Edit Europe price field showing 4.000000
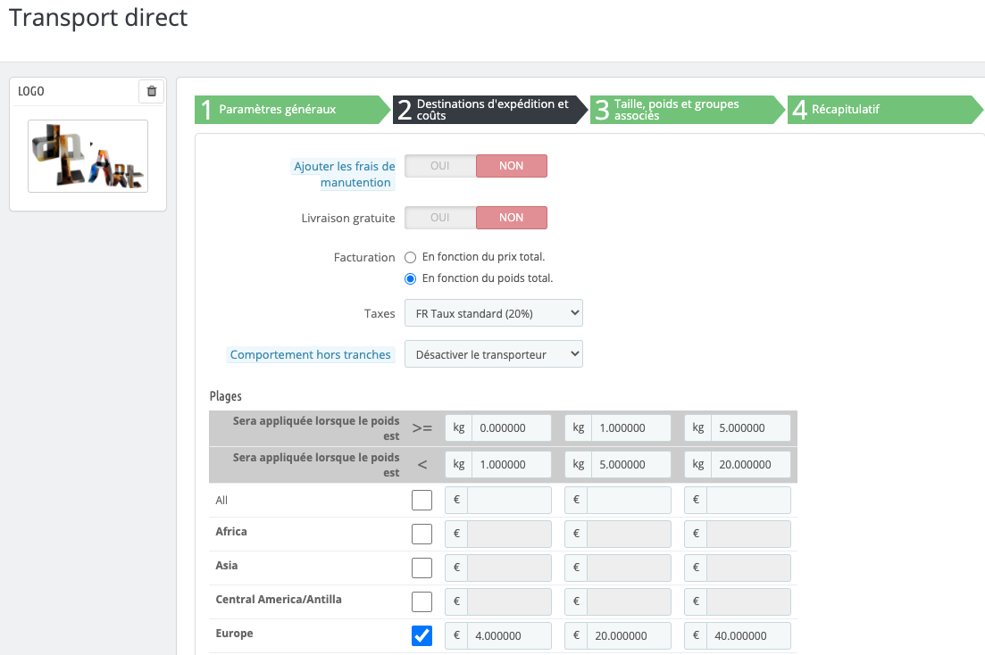The image size is (985, 655). click(x=509, y=636)
